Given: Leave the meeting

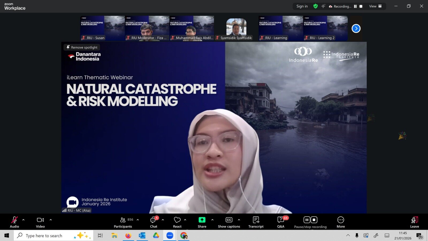Looking at the screenshot, I should 414,222.
